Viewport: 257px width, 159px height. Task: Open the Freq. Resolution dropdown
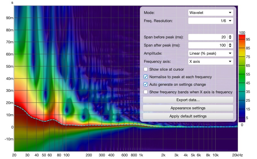(x=210, y=21)
